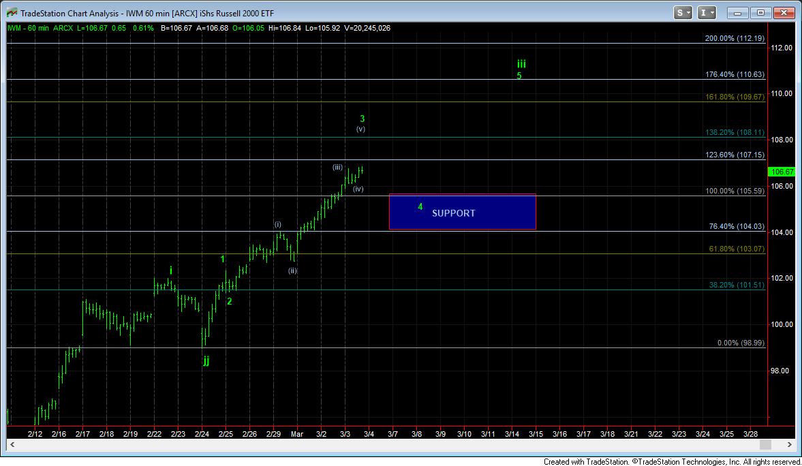Click the green "jj" wave label at the low
This screenshot has width=802, height=466.
(x=206, y=361)
